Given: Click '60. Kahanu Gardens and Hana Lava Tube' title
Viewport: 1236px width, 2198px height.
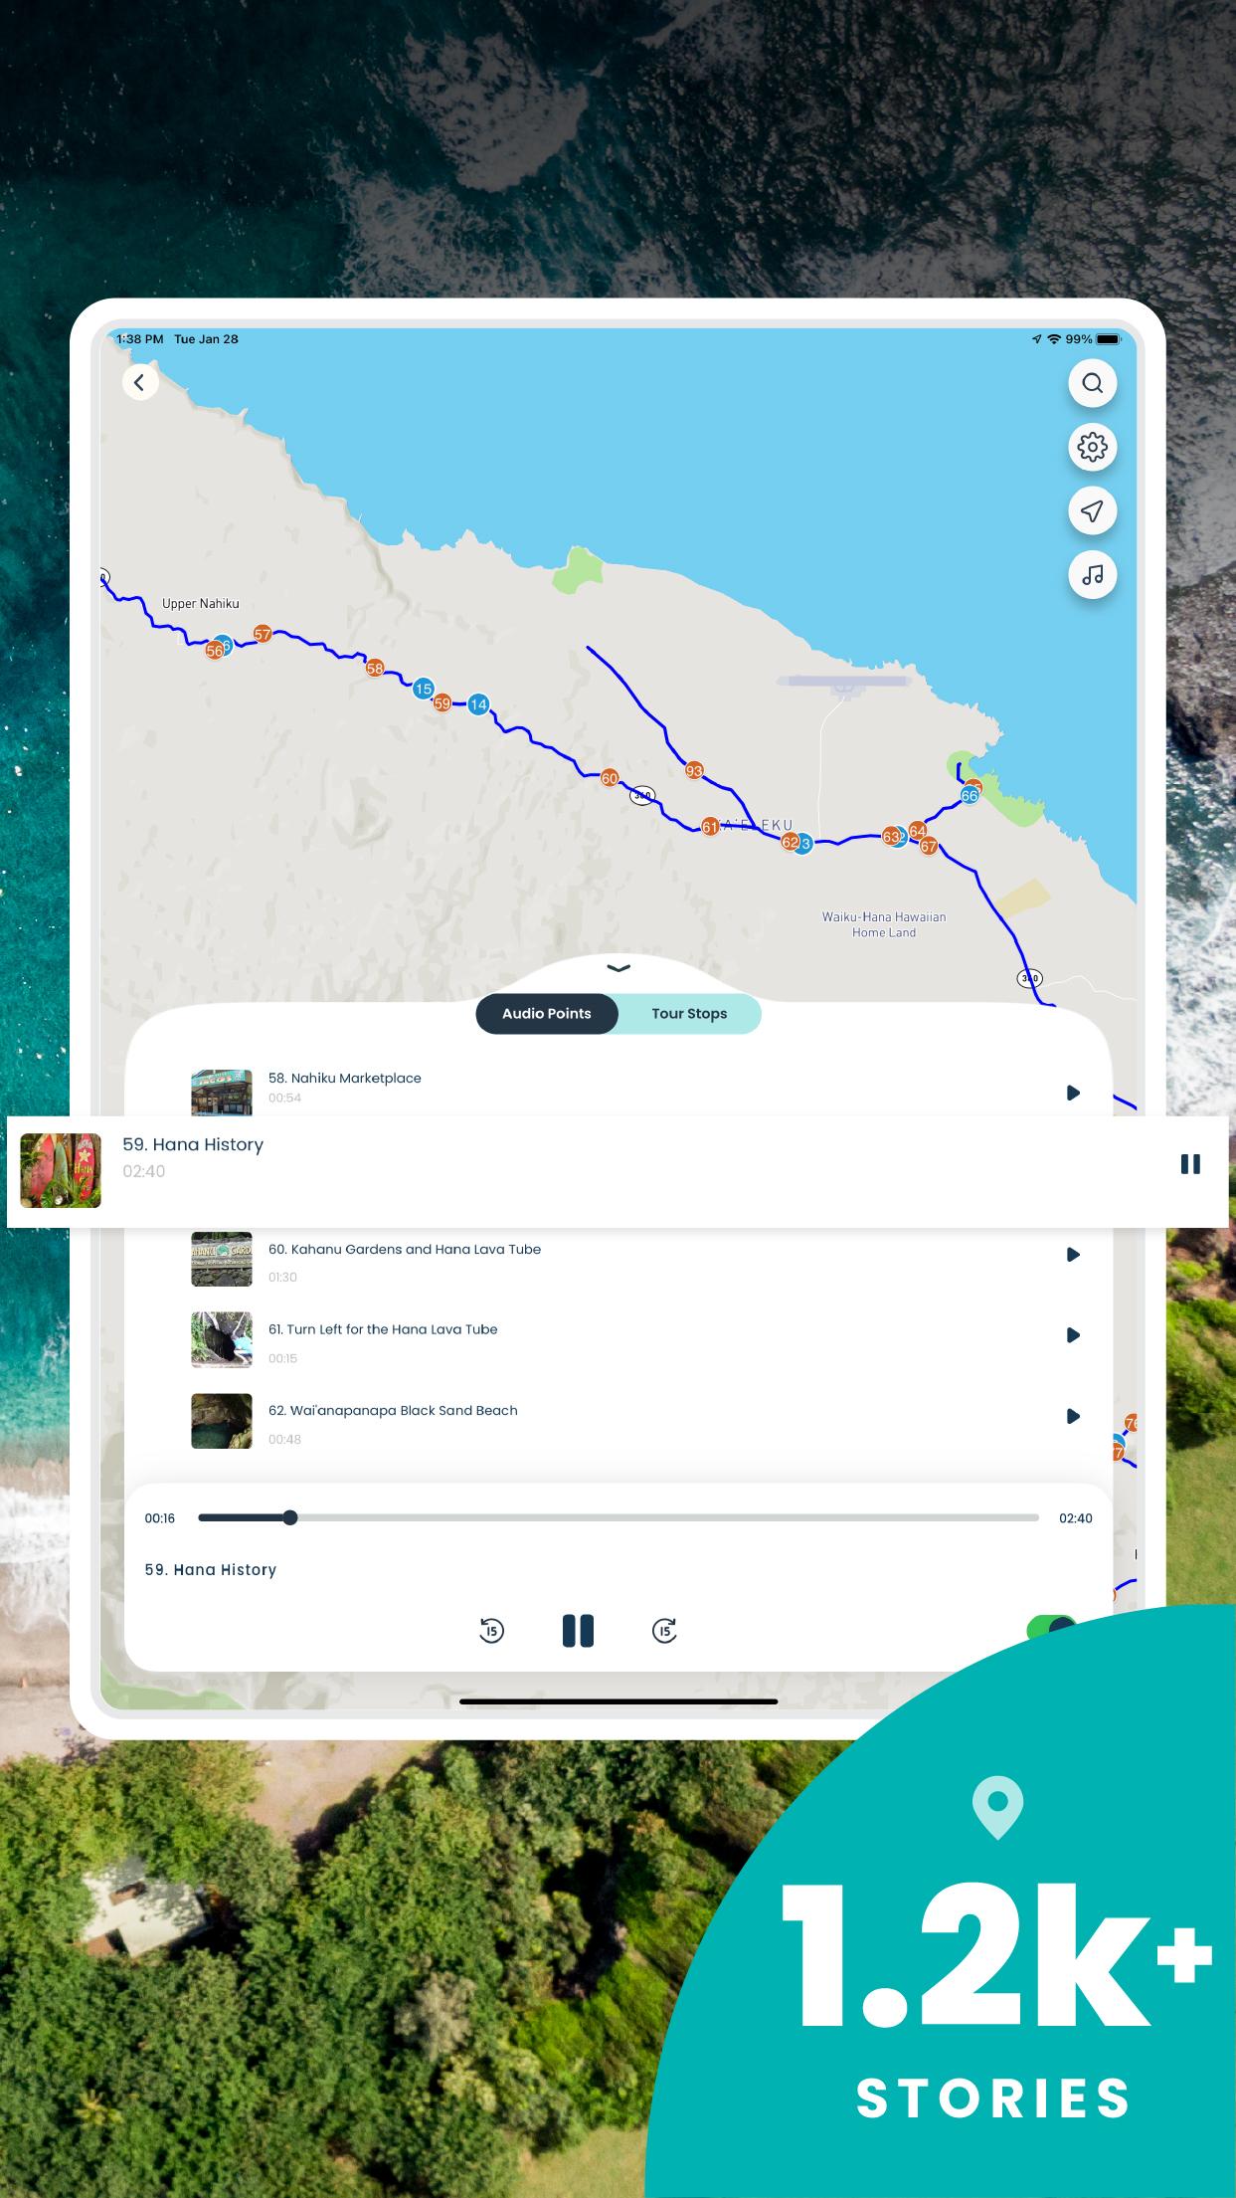Looking at the screenshot, I should point(405,1249).
